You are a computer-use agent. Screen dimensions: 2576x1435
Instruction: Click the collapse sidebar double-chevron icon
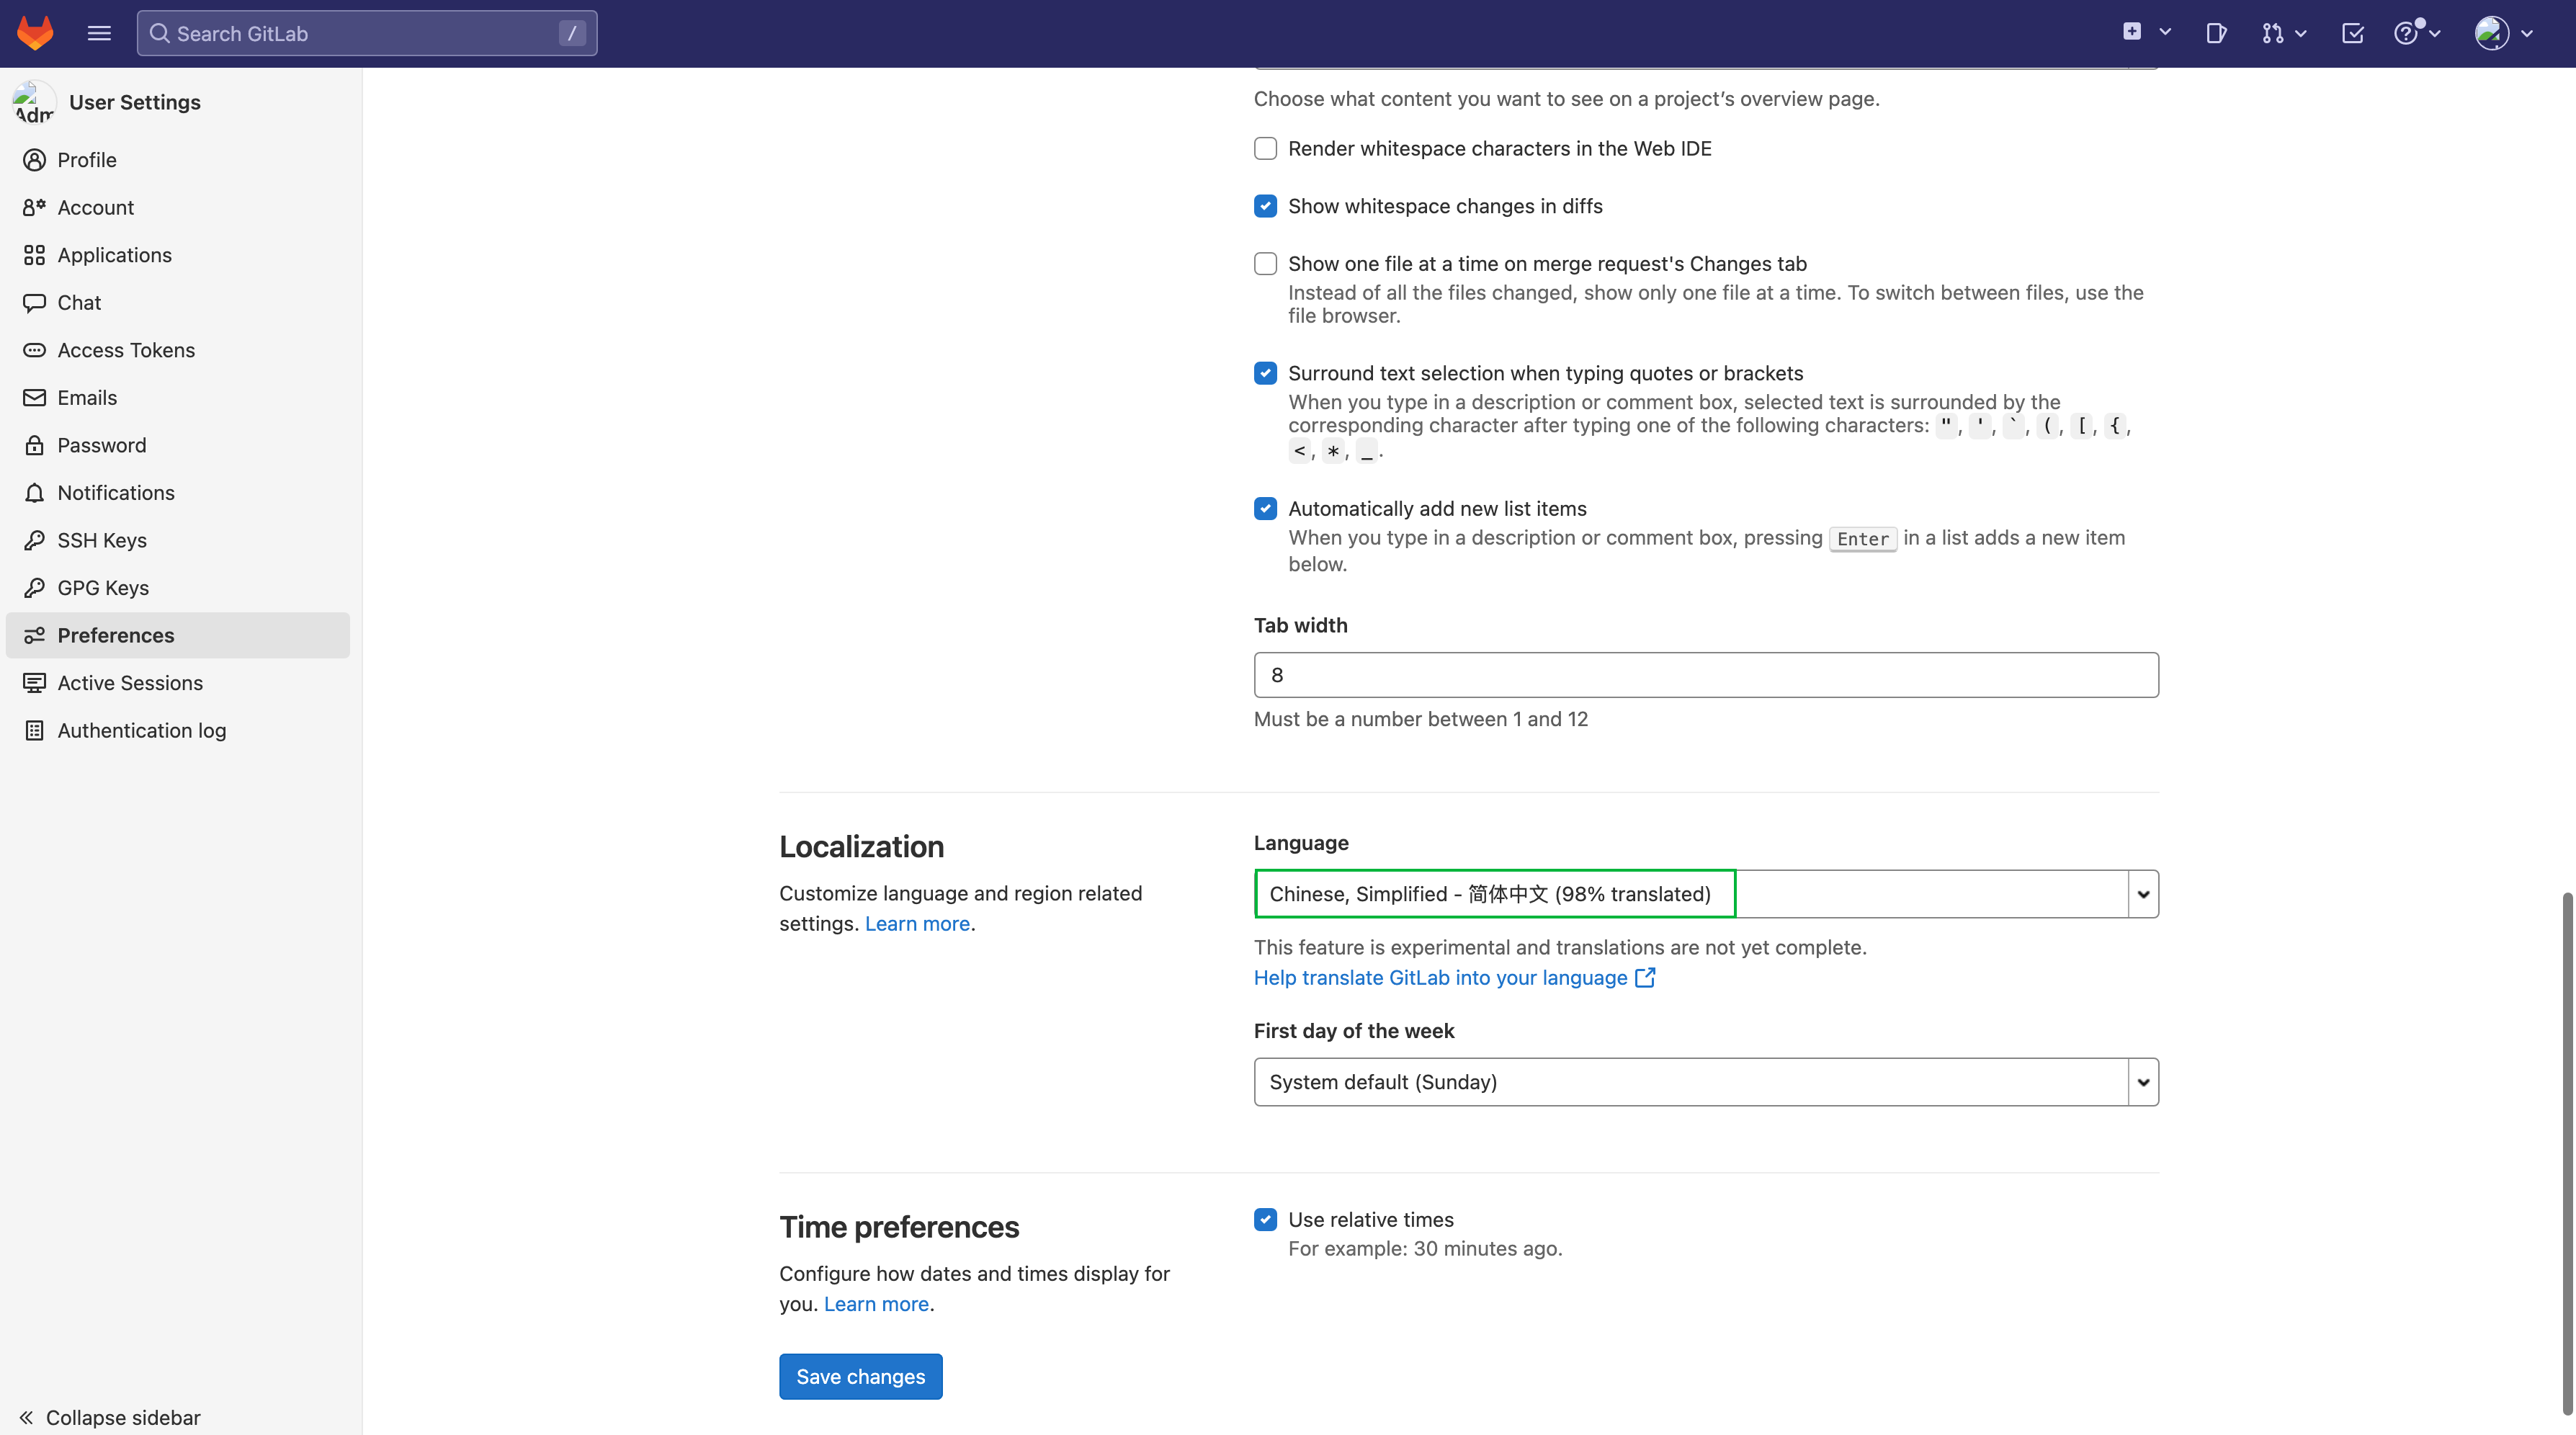[26, 1418]
